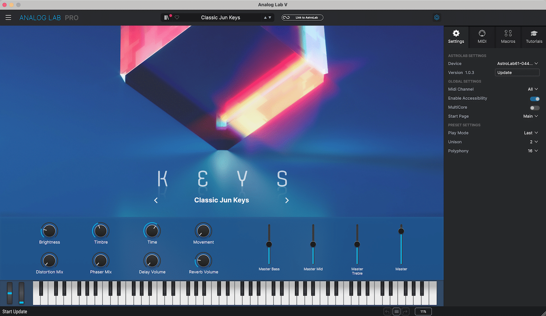Click the Movement knob
The height and width of the screenshot is (316, 546).
(203, 231)
